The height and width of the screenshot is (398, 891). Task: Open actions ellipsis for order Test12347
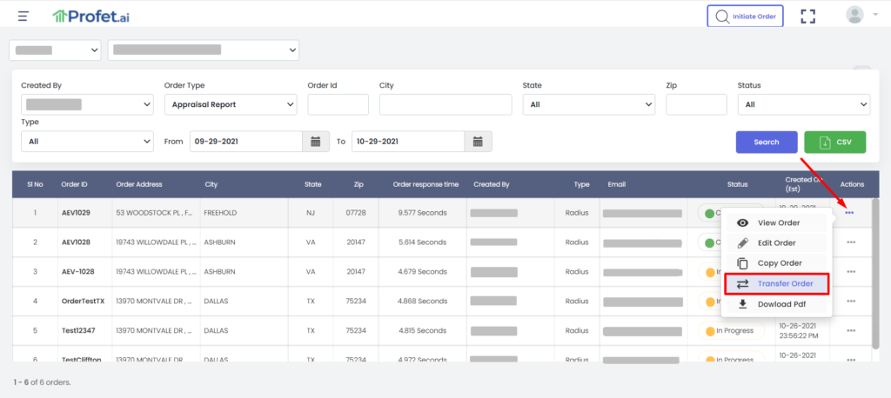point(851,330)
